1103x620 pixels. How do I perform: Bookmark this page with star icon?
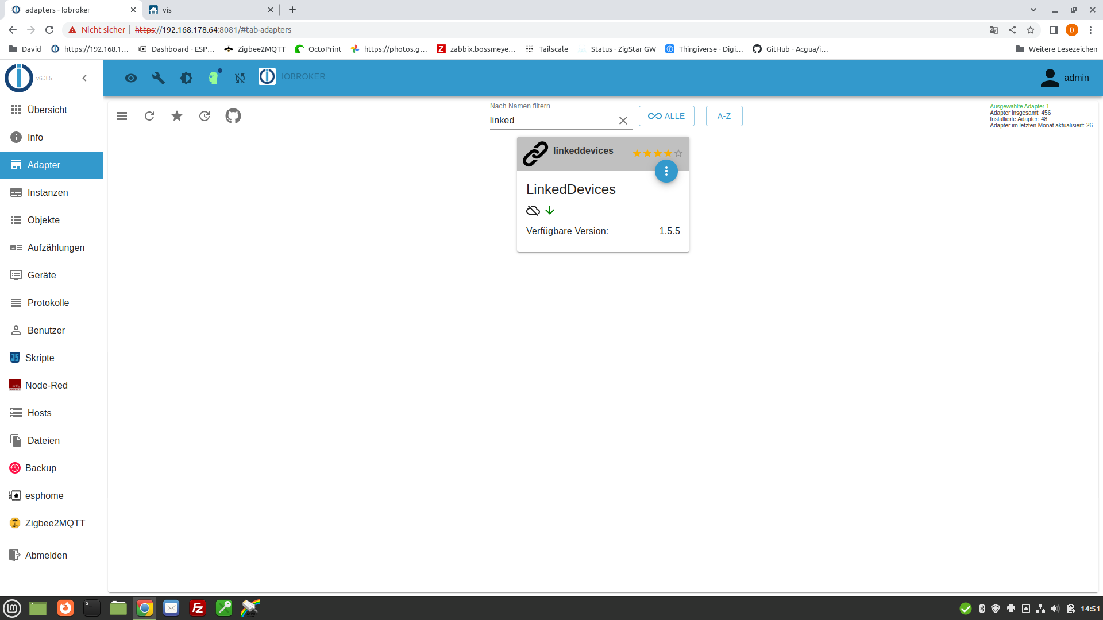tap(1031, 30)
